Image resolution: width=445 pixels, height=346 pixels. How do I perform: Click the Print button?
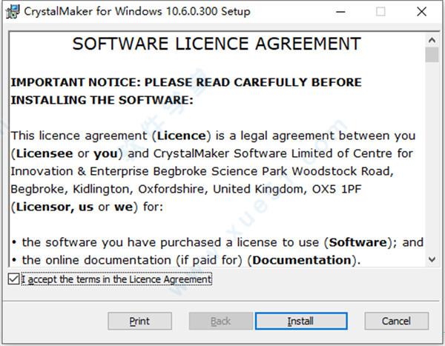click(139, 321)
